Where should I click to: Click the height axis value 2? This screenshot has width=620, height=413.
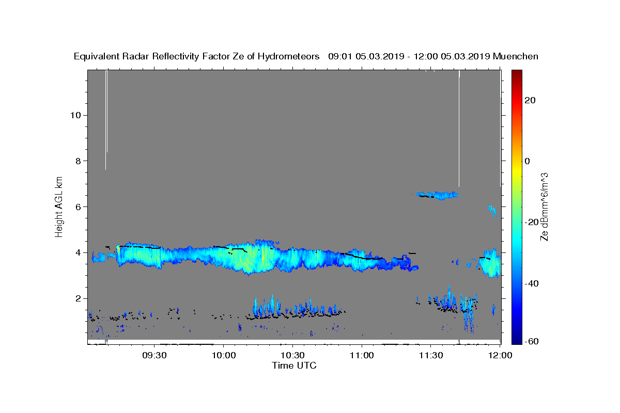tap(78, 298)
